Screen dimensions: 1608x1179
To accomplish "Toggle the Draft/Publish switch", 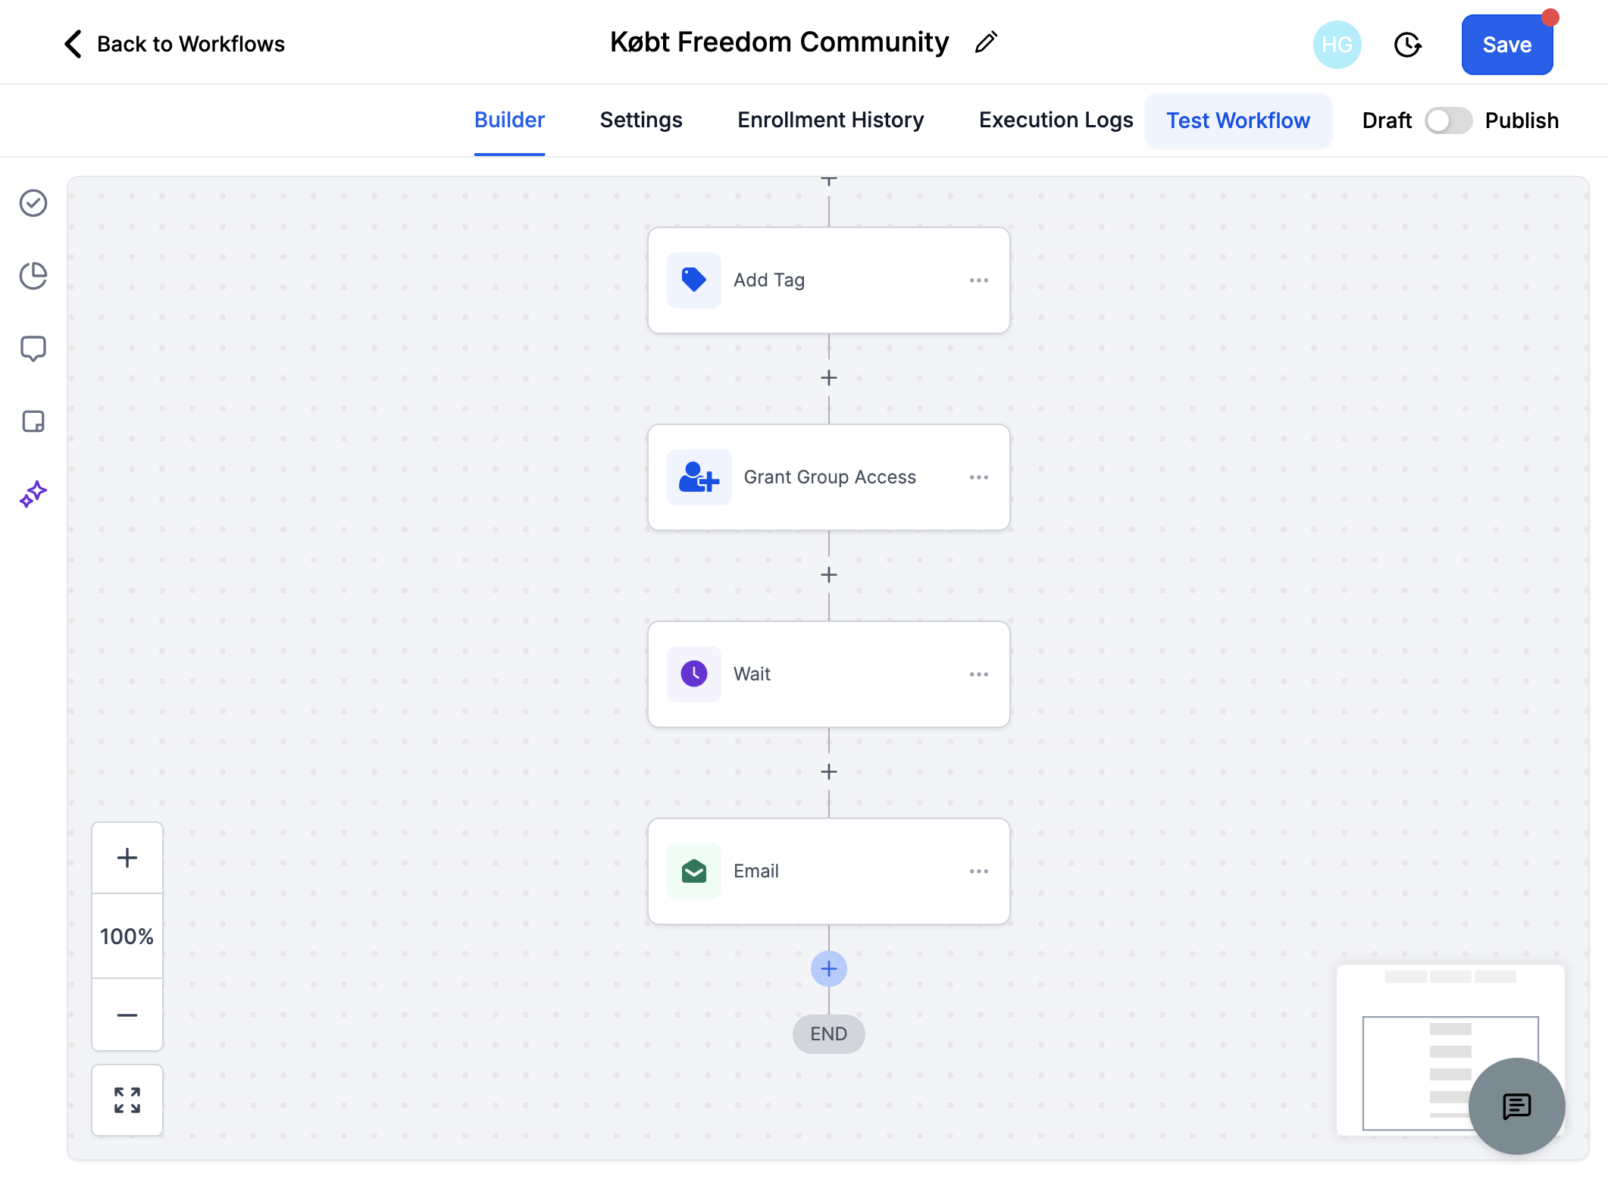I will (1448, 120).
